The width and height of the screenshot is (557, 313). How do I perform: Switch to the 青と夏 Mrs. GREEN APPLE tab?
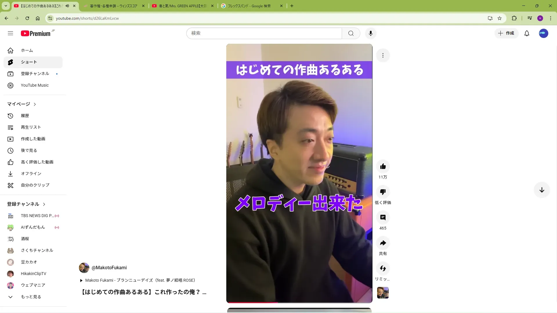tap(183, 6)
